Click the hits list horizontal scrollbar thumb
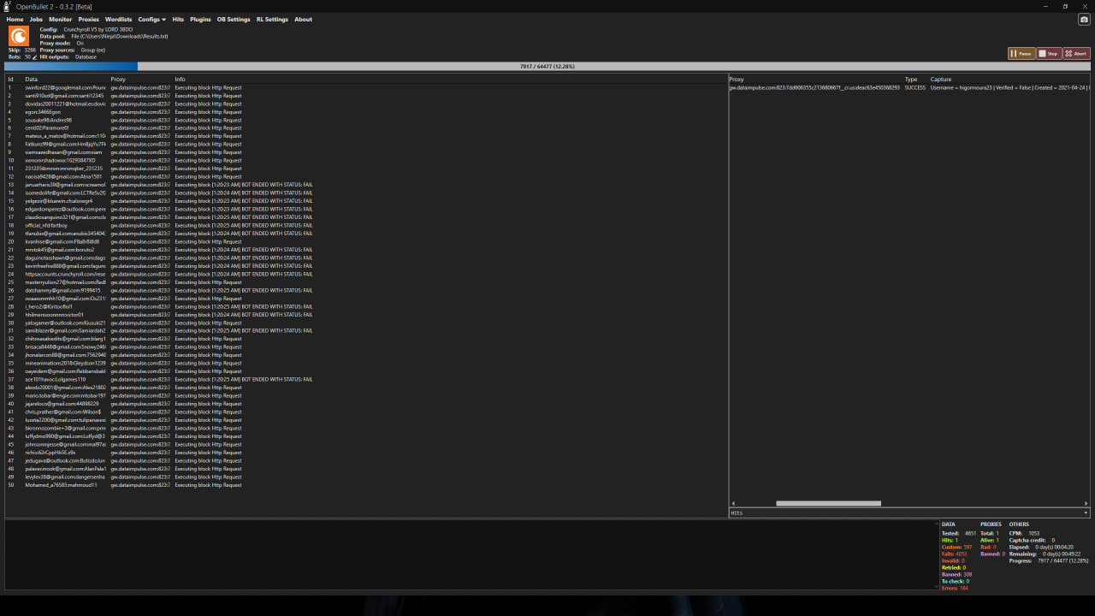The image size is (1095, 616). click(828, 503)
